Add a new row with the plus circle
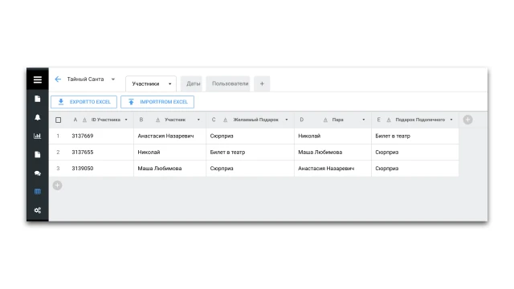This screenshot has height=289, width=514. (57, 185)
